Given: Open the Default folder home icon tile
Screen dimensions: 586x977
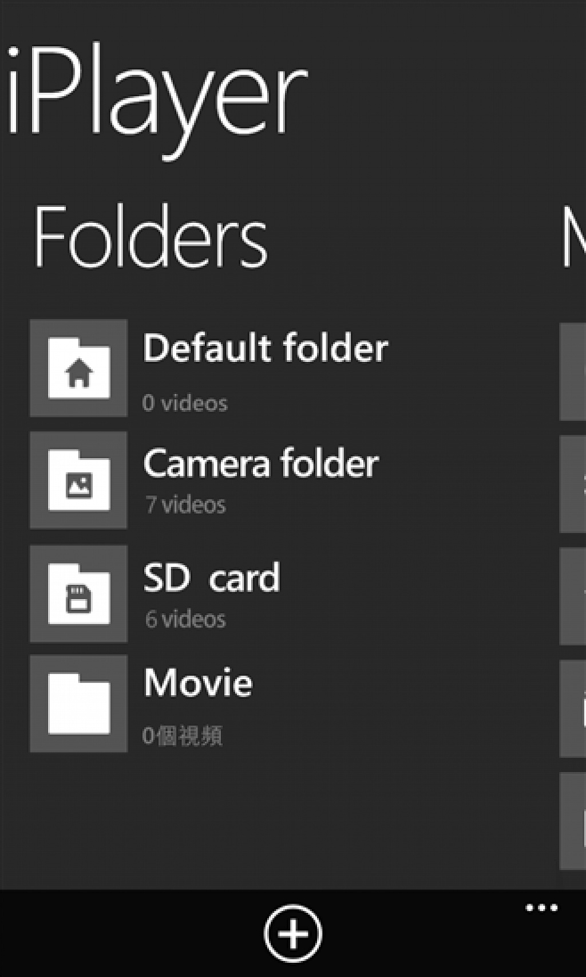Looking at the screenshot, I should 78,368.
